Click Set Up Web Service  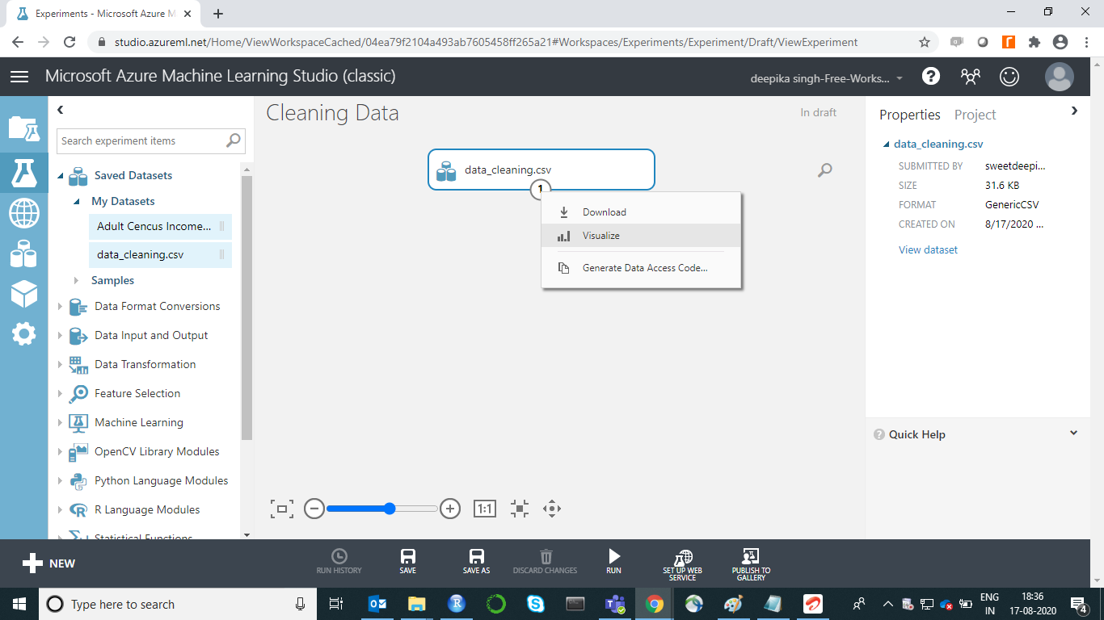[683, 564]
